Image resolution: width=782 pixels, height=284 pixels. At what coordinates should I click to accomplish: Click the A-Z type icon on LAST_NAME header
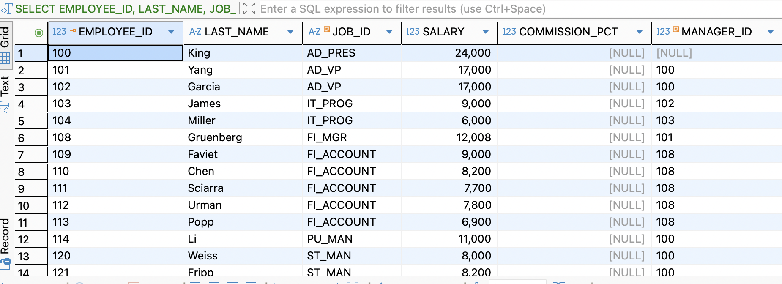click(x=195, y=32)
